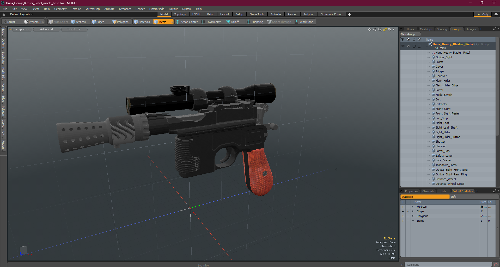Select the Flash_Hider_Edge item
The image size is (500, 267).
pos(447,85)
